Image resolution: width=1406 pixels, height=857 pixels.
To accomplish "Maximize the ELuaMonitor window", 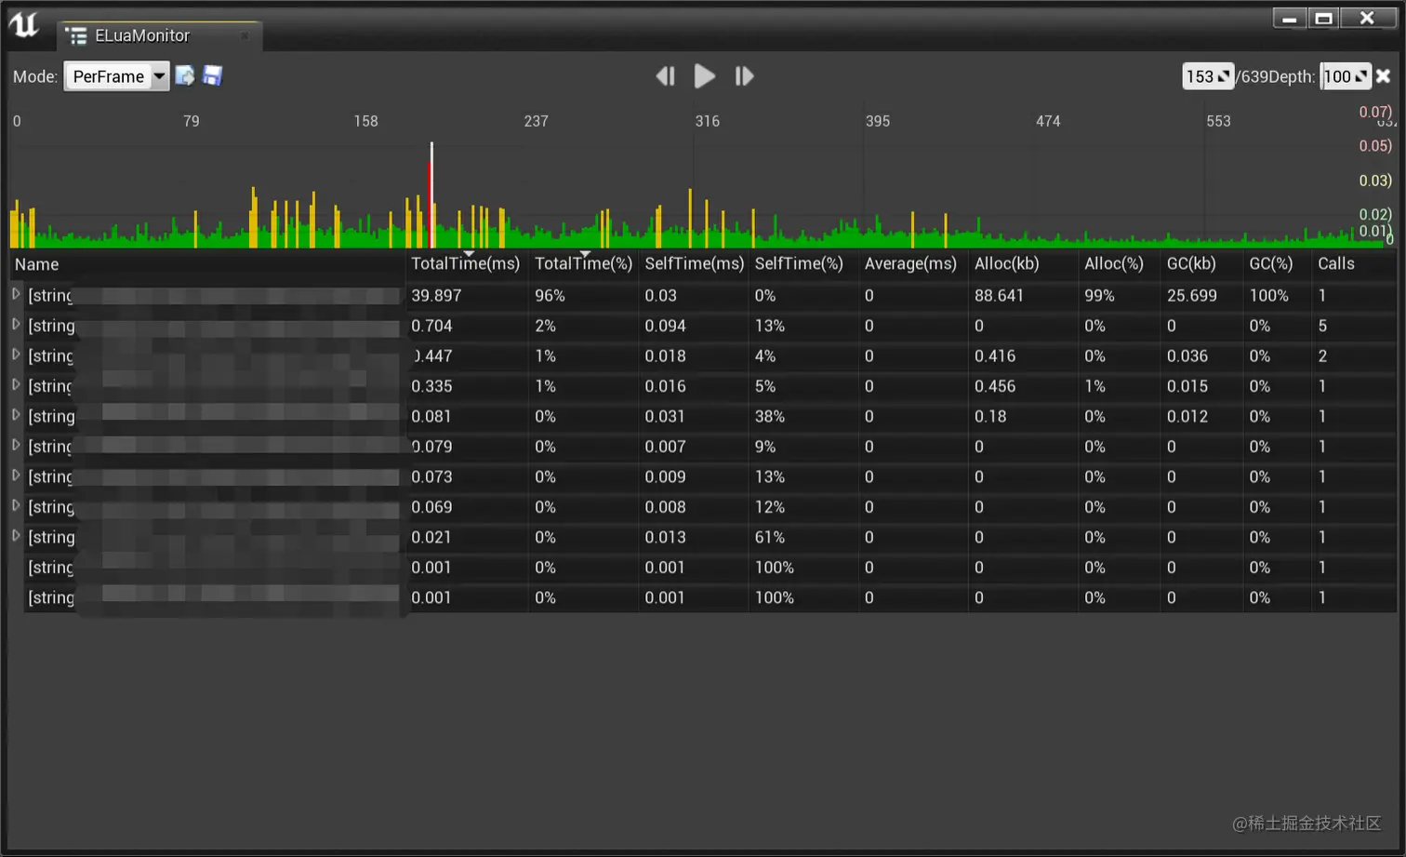I will (1323, 18).
